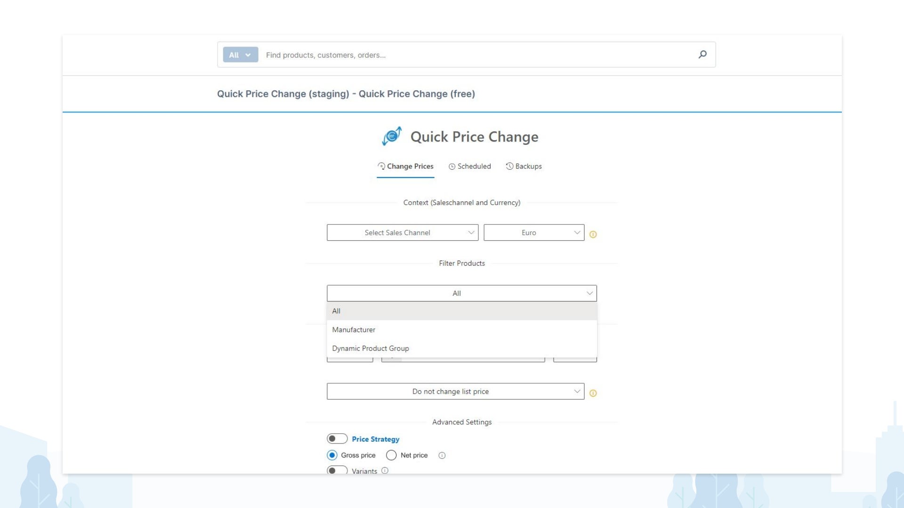904x508 pixels.
Task: Click the Context (Saleschannel and Currency) heading
Action: tap(462, 203)
